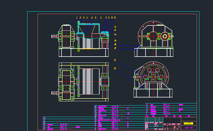
Task: Pick callout label number 11
Action: tap(115, 17)
